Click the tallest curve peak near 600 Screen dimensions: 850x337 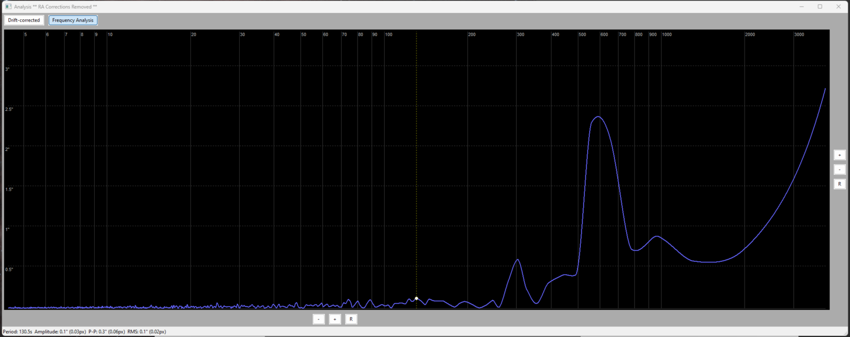tap(598, 117)
